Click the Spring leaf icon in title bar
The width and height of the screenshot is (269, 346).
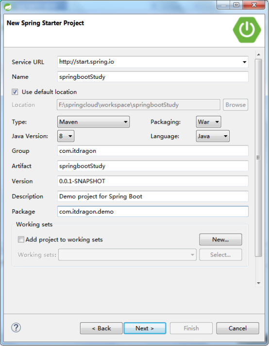pos(8,7)
